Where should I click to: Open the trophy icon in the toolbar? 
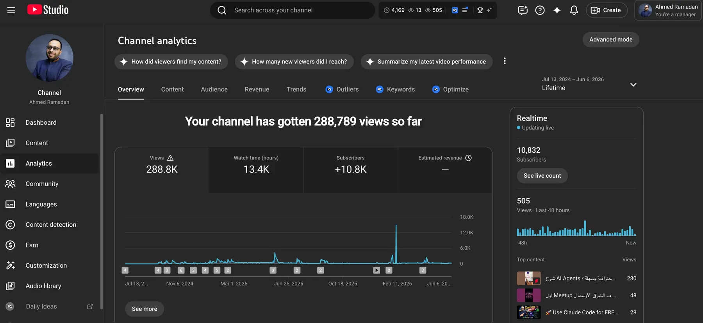click(480, 10)
